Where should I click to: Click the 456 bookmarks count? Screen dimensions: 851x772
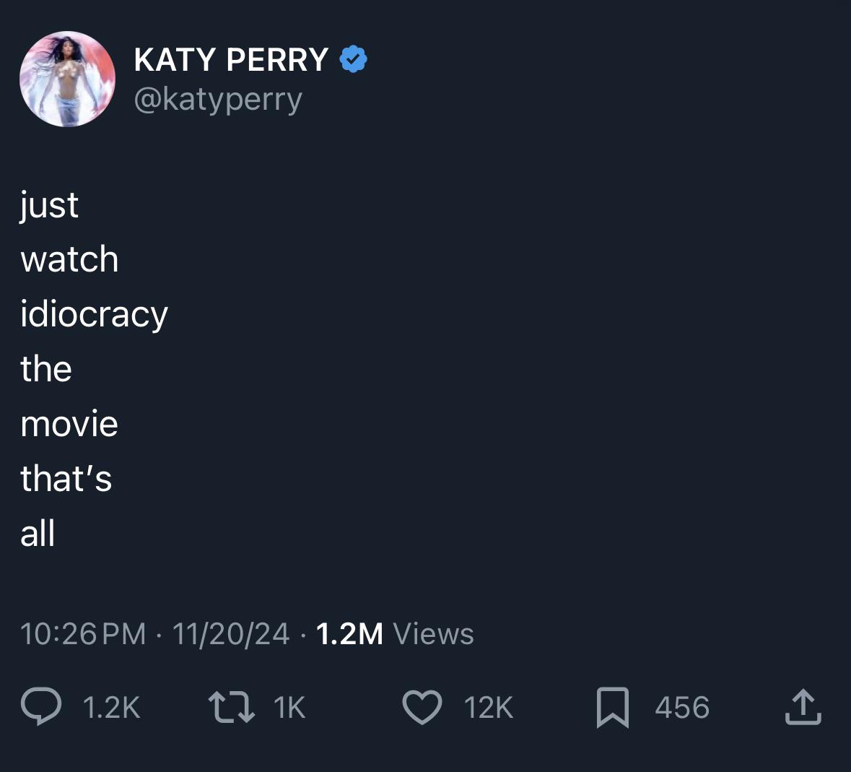pos(682,708)
